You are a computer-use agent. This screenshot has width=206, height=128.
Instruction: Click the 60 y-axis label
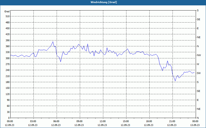click(x=8, y=106)
